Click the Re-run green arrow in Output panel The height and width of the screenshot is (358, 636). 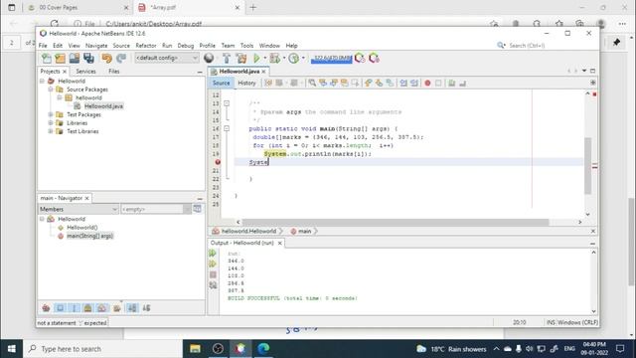click(213, 254)
